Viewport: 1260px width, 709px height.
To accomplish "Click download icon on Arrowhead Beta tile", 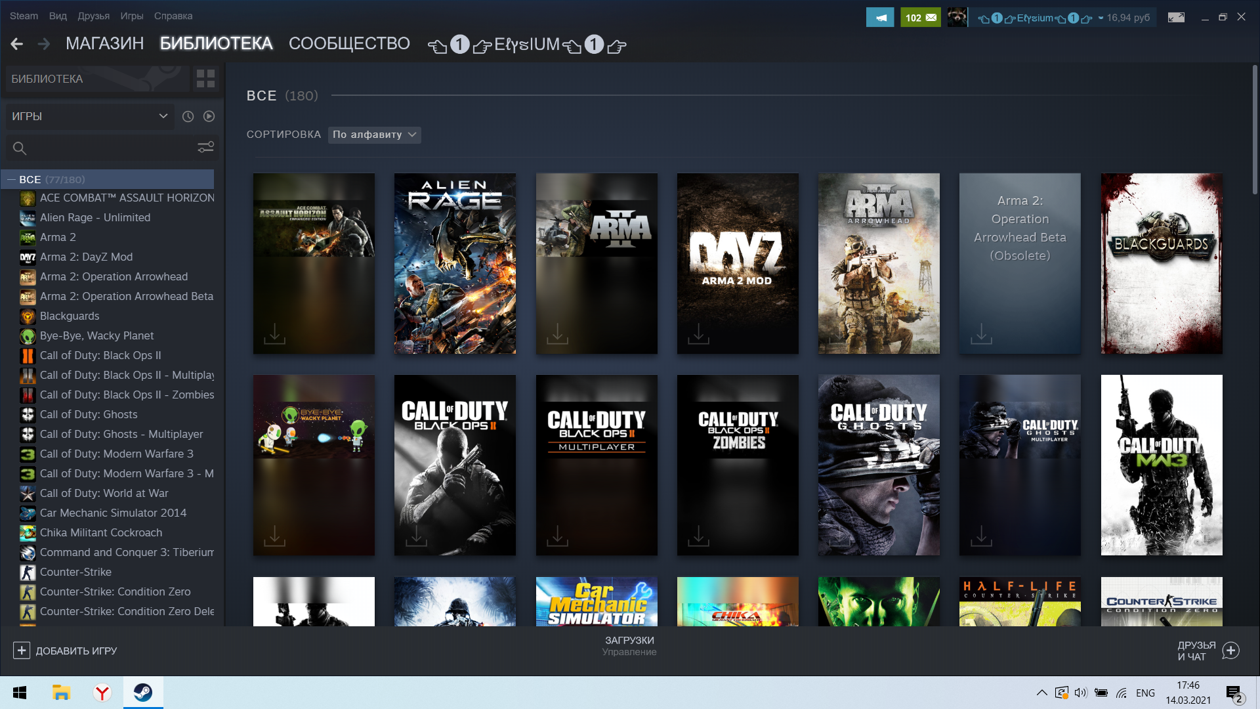I will (x=981, y=333).
